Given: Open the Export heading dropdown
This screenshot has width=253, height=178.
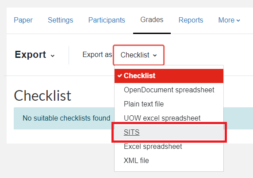Looking at the screenshot, I should [34, 55].
